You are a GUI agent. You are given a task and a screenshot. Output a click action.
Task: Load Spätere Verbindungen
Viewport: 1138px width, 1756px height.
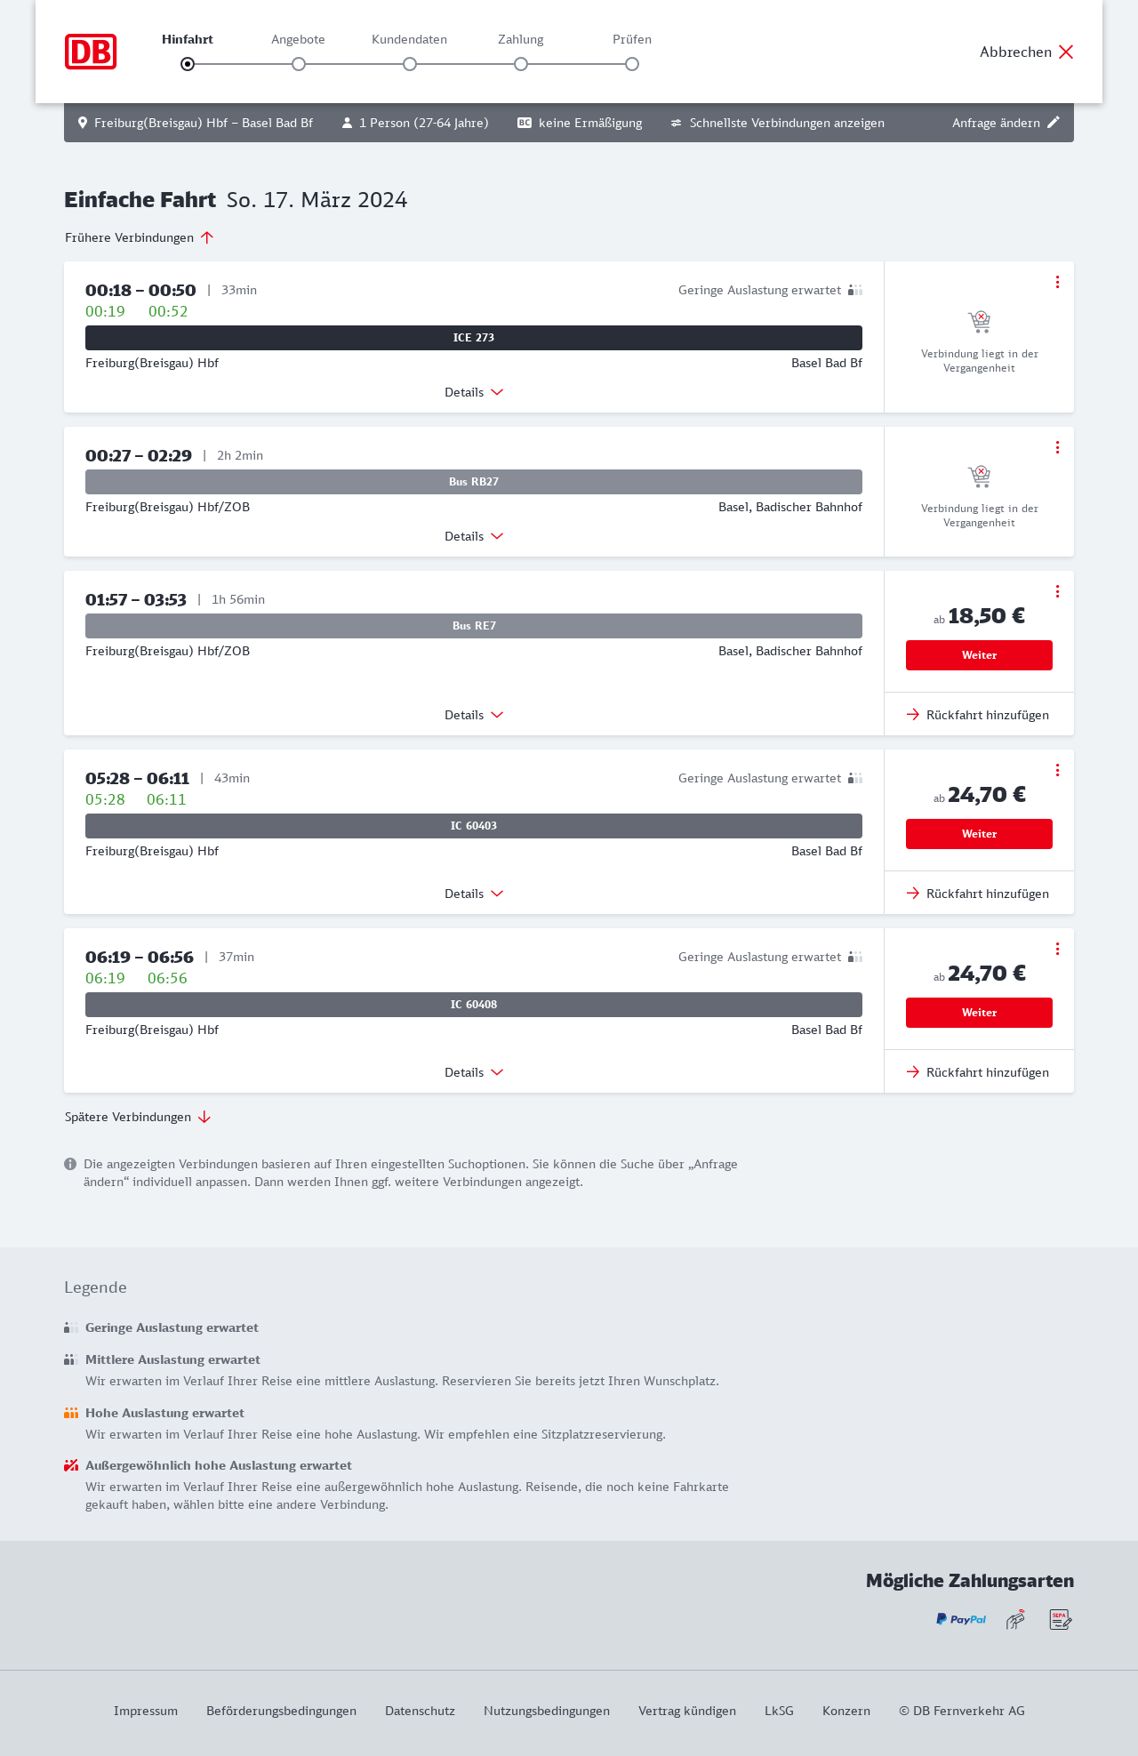[x=137, y=1117]
